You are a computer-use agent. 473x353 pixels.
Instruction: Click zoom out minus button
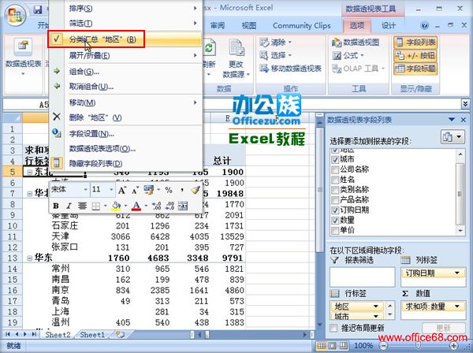pyautogui.click(x=383, y=346)
